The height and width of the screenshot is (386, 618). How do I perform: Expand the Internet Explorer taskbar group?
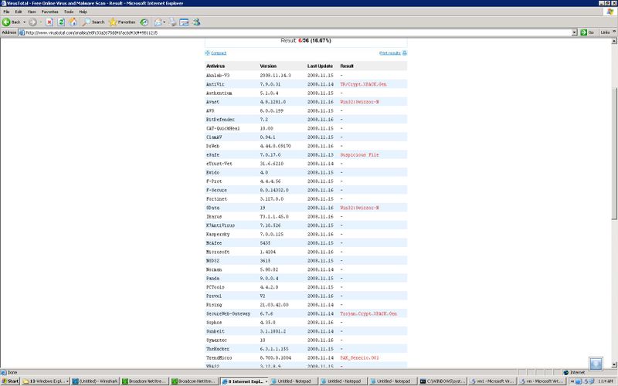267,381
